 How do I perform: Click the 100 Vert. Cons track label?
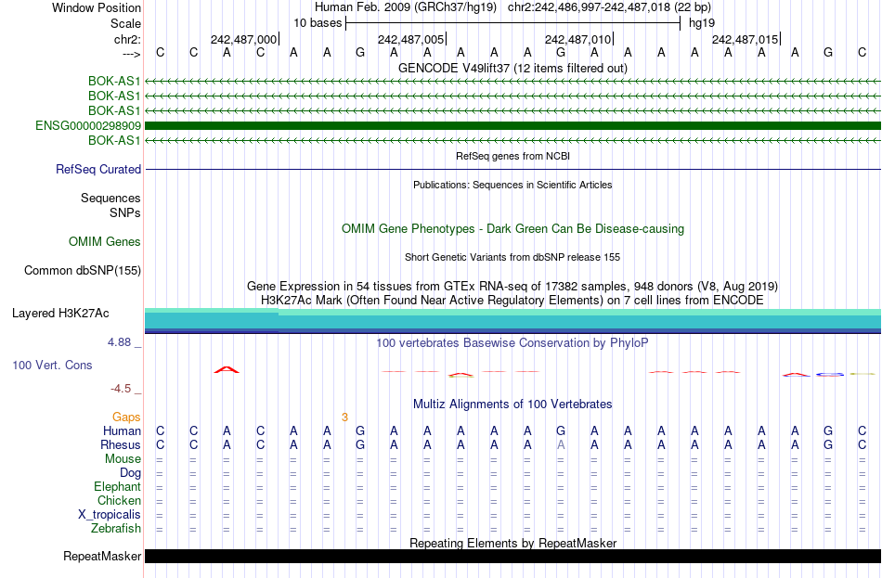(x=52, y=366)
